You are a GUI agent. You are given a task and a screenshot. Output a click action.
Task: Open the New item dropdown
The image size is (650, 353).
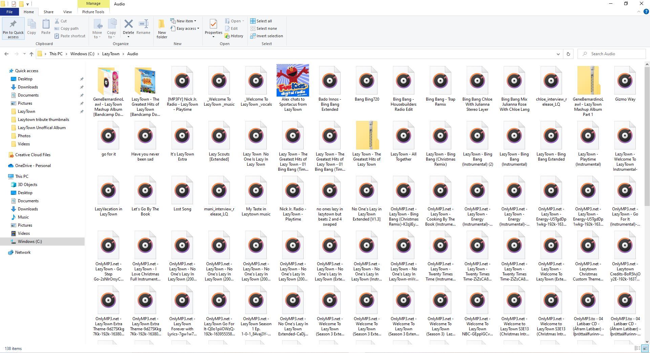tap(185, 21)
